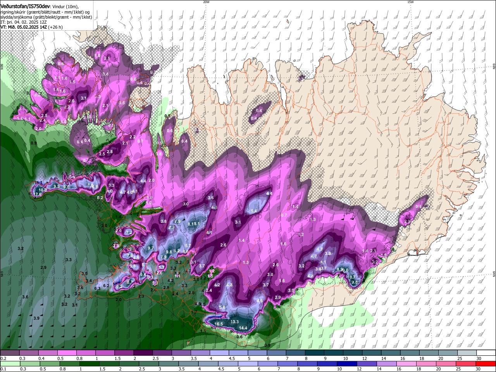Click the darkest purple swatch in the snow legend

pos(143,353)
